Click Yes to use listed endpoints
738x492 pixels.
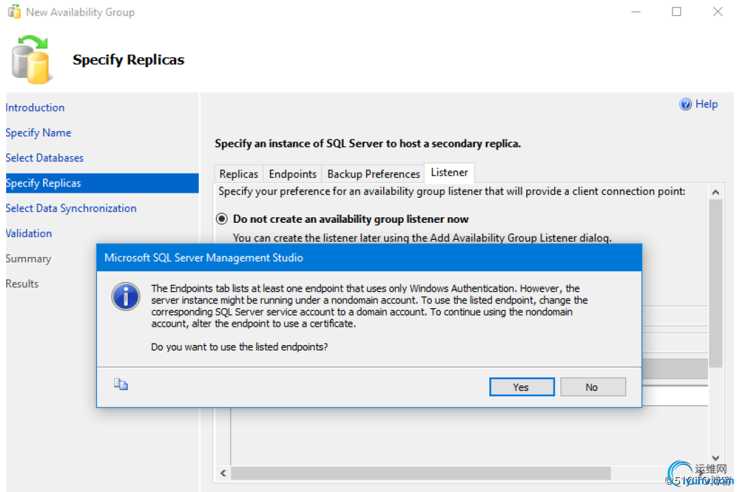(521, 387)
